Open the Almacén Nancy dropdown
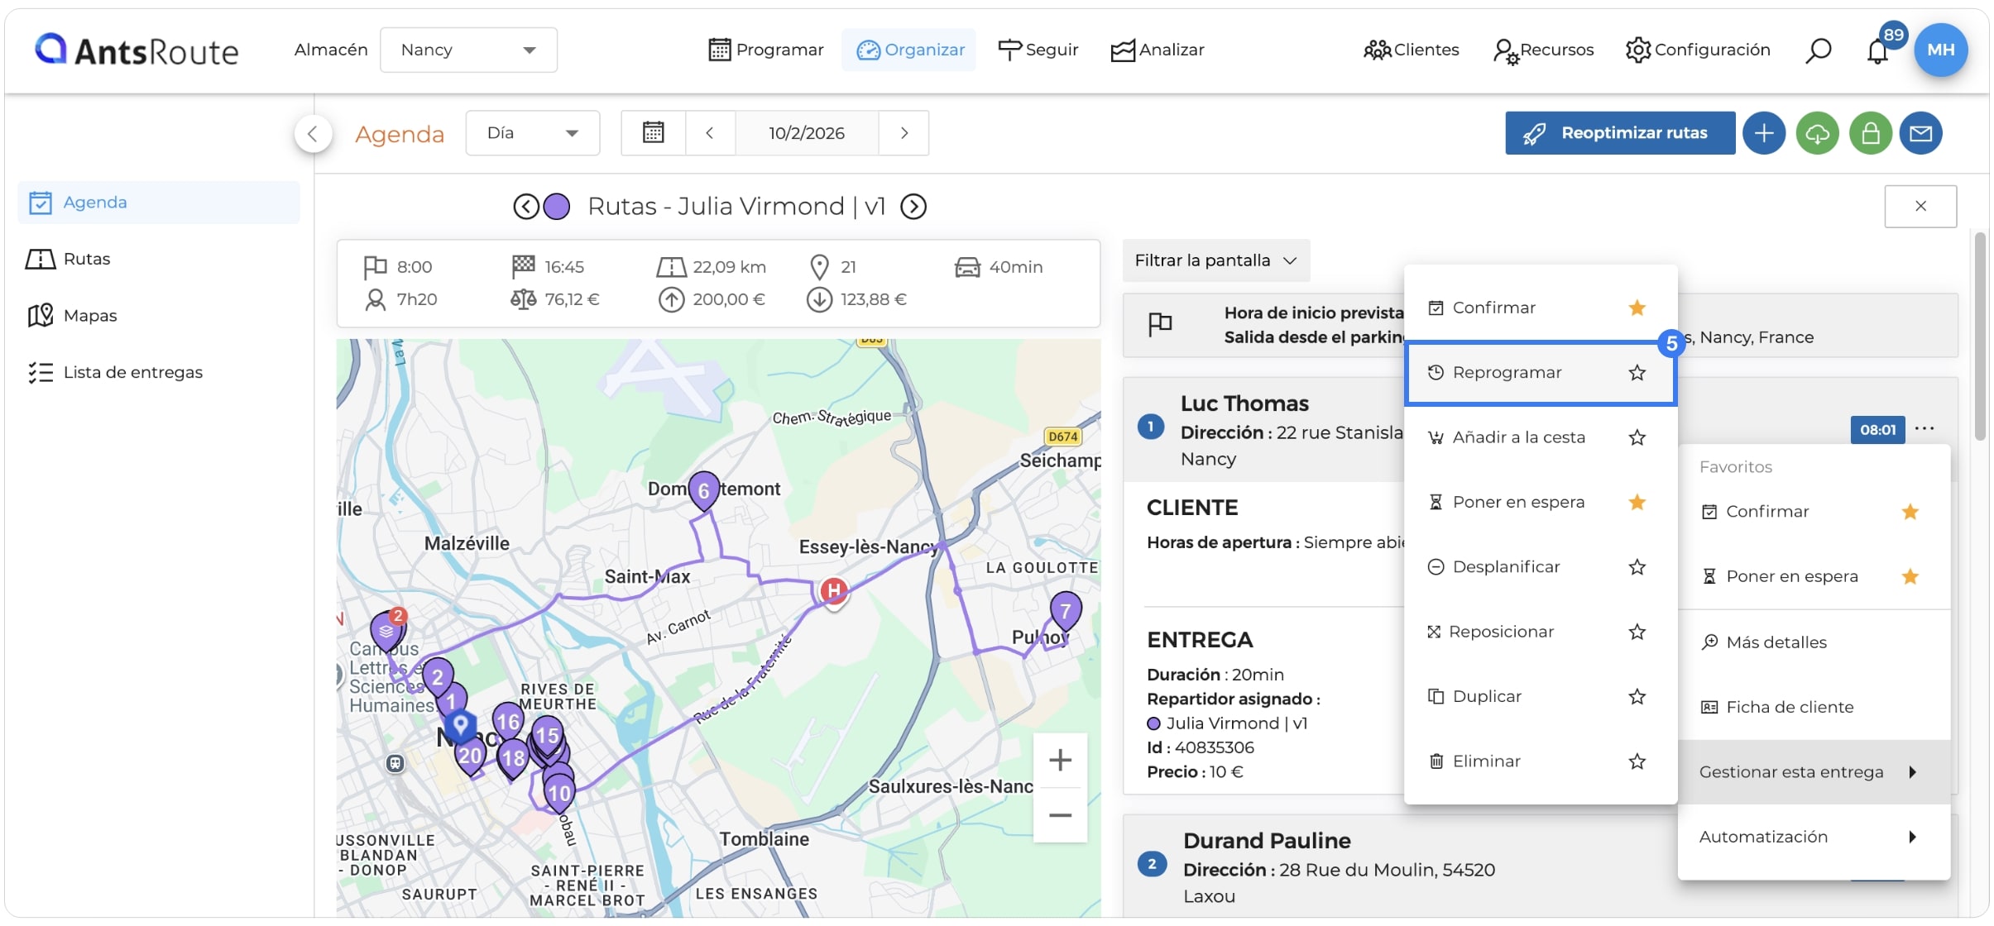 (468, 50)
